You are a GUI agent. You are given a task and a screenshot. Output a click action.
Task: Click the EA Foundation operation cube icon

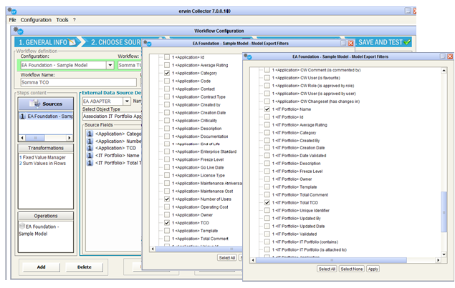pyautogui.click(x=22, y=226)
